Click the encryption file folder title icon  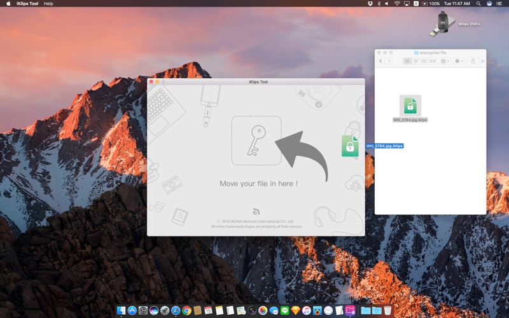coord(416,53)
